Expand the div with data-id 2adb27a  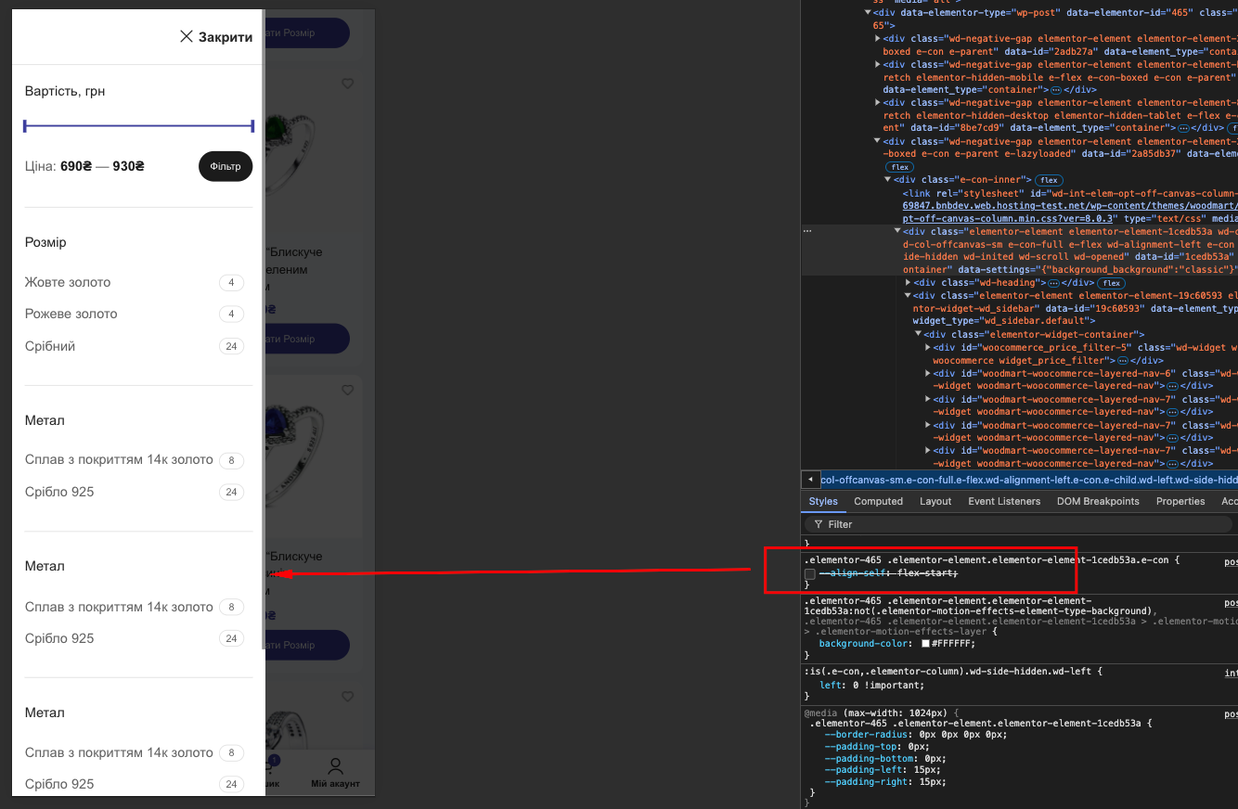(878, 39)
